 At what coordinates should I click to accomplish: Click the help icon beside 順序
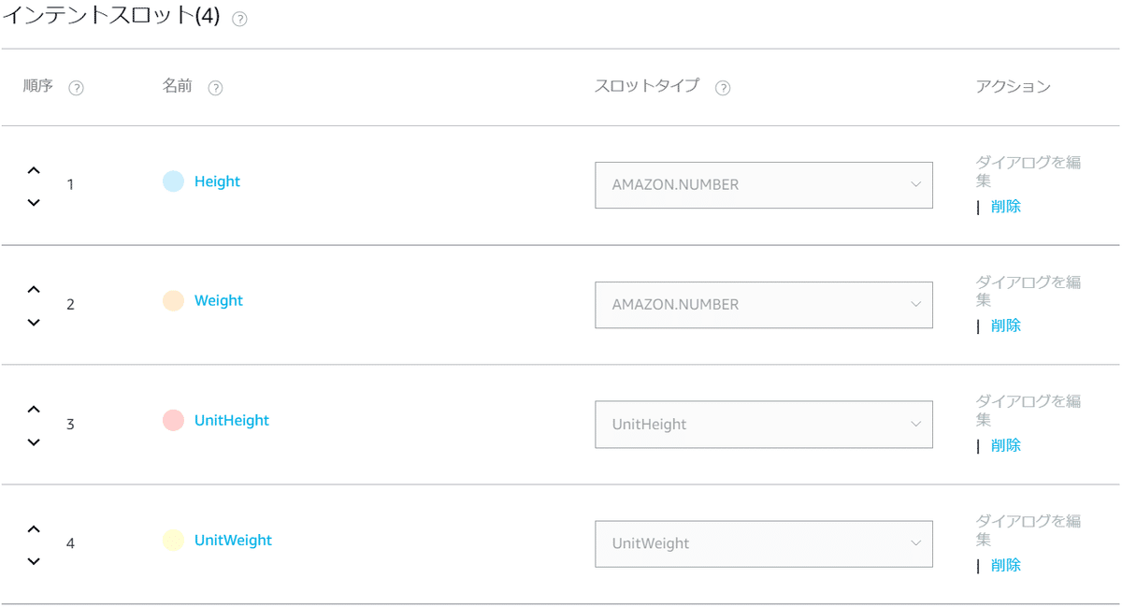point(77,88)
